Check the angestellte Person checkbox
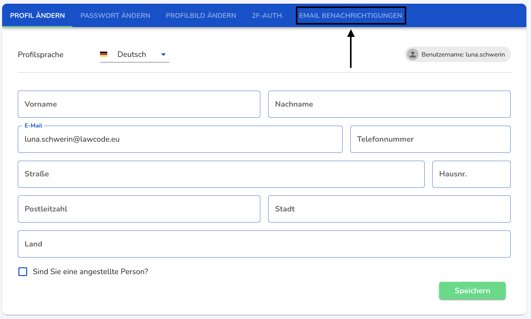This screenshot has height=319, width=531. tap(23, 272)
